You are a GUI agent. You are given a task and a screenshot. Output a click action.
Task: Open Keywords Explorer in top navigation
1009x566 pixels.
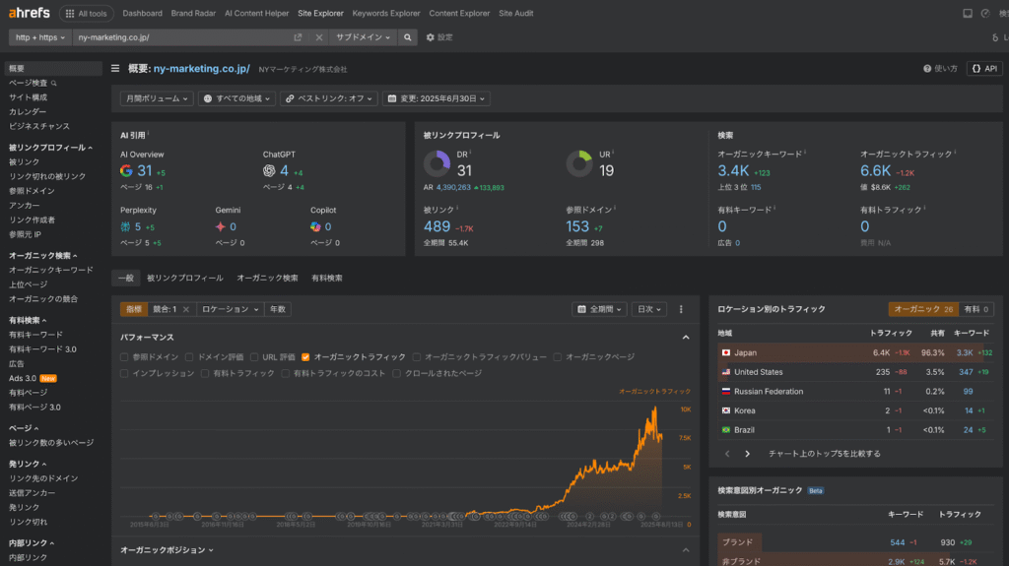tap(386, 13)
